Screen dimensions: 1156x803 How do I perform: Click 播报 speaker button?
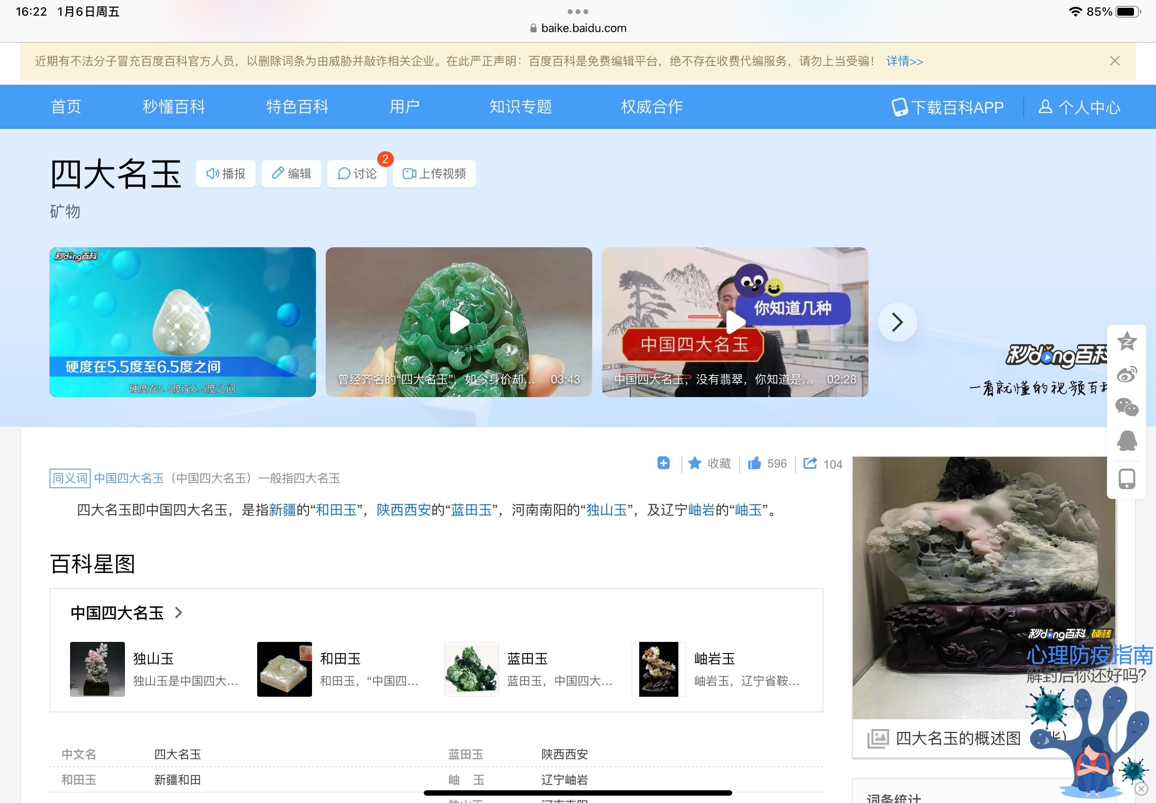[225, 174]
